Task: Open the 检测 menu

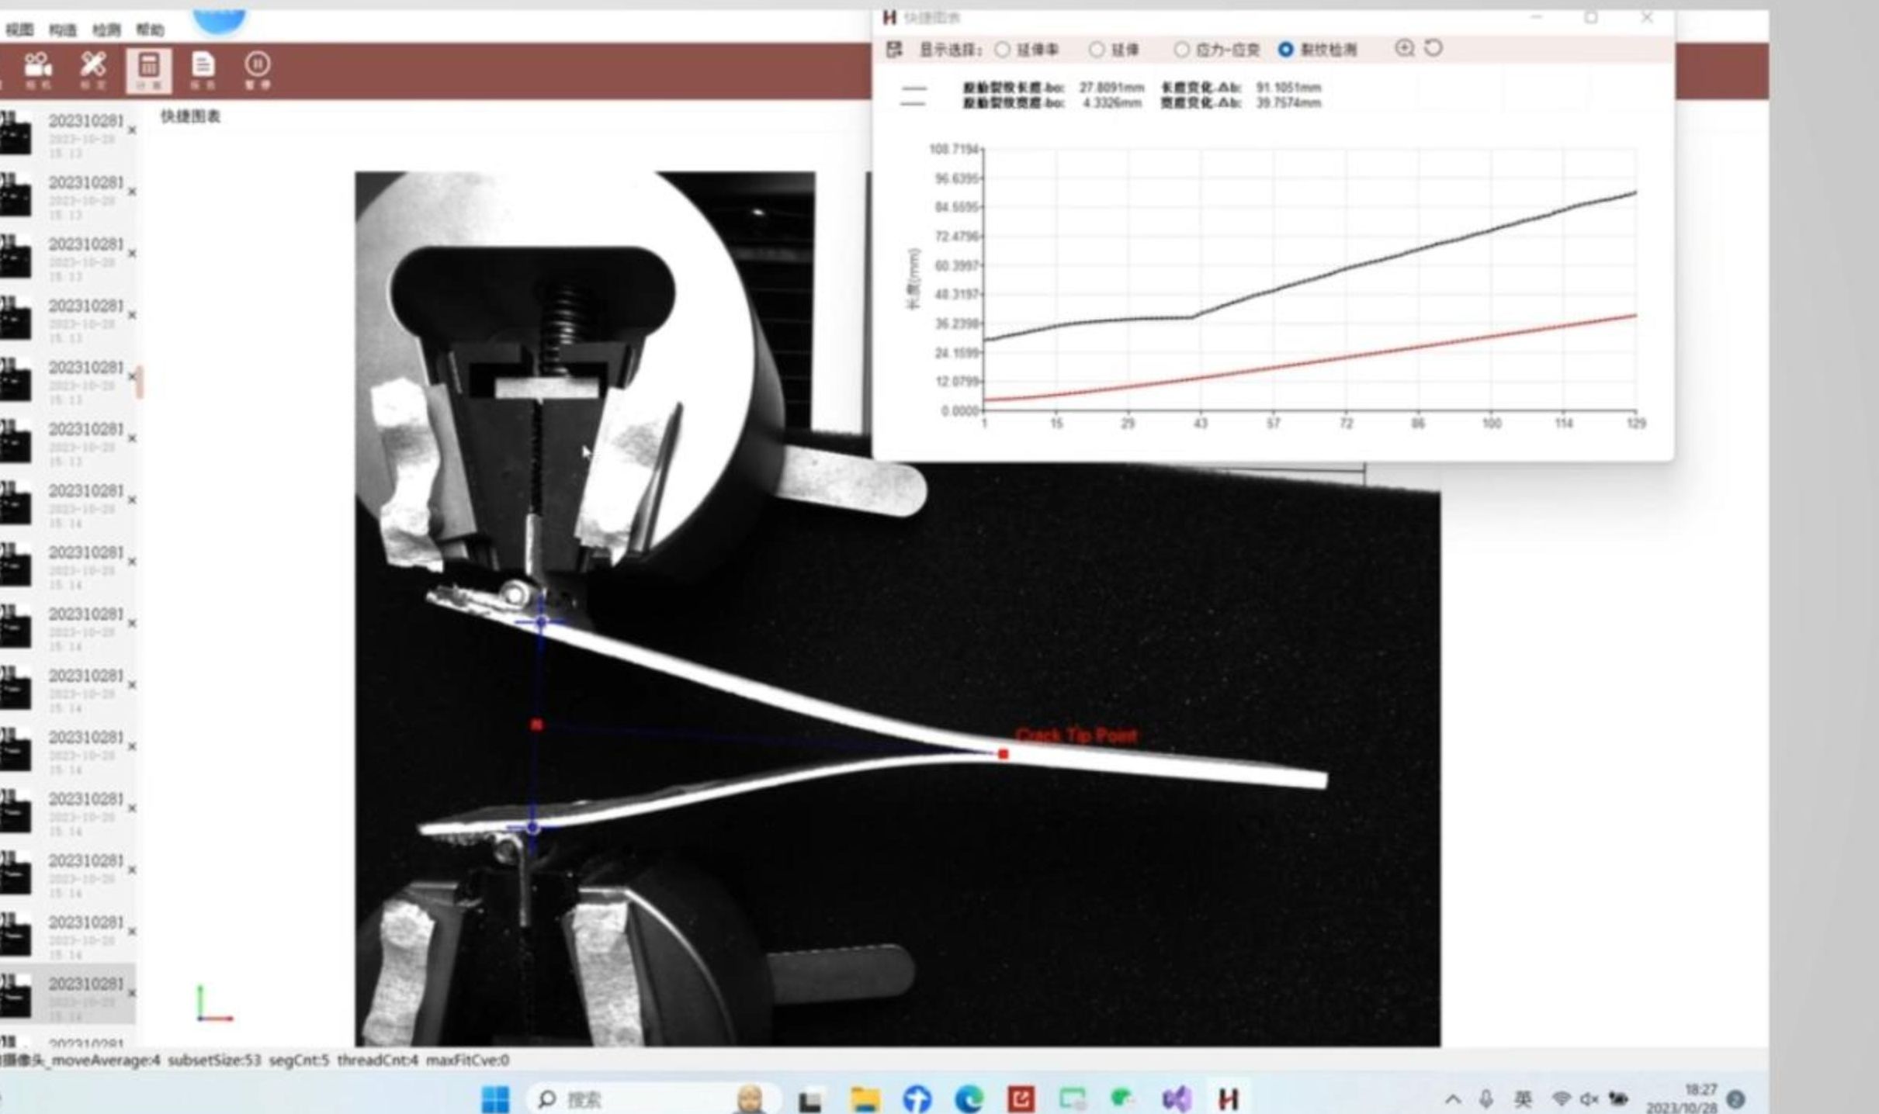Action: (106, 29)
